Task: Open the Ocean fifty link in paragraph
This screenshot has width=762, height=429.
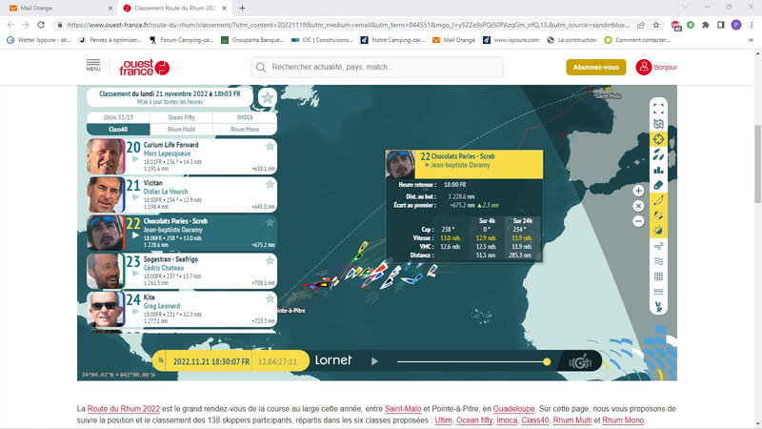Action: click(x=474, y=420)
